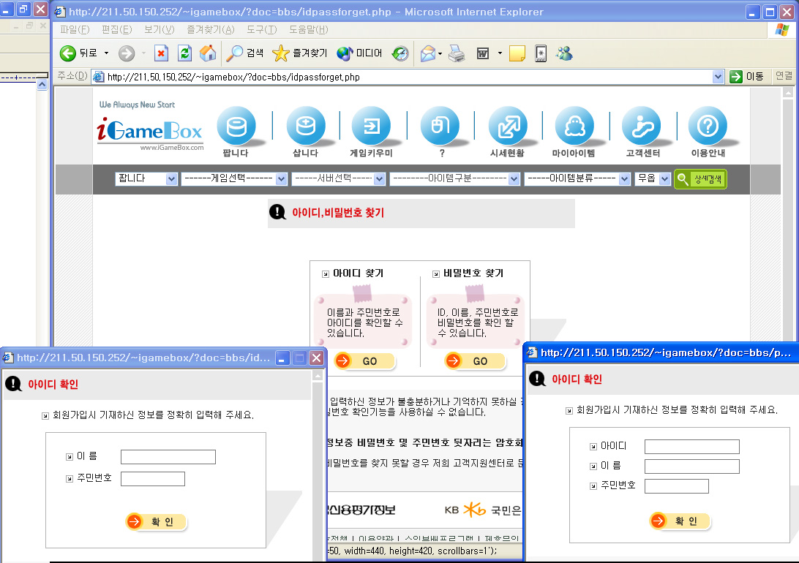Viewport: 799px width, 563px height.
Task: Open the 게임키우미 navigation icon
Action: (x=371, y=126)
